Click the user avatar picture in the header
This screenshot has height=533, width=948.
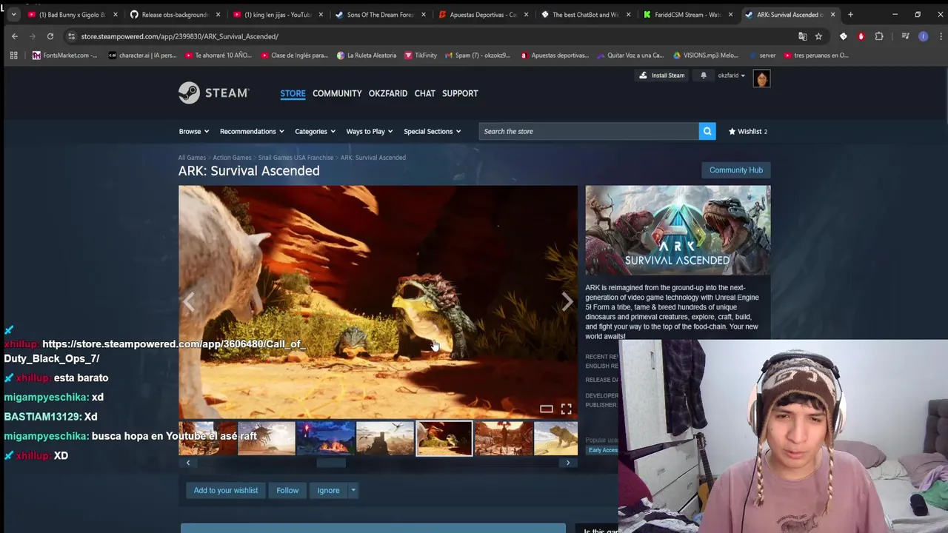pos(761,78)
